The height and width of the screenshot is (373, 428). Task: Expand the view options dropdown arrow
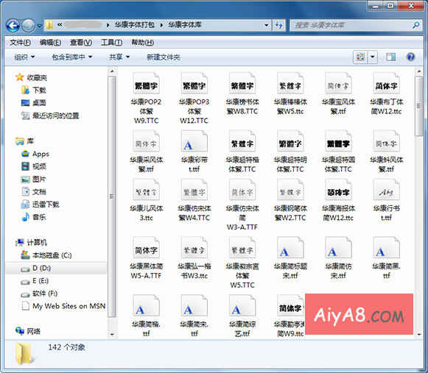tap(372, 57)
